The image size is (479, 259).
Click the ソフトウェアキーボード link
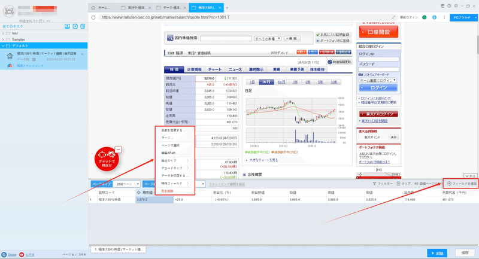click(x=376, y=74)
